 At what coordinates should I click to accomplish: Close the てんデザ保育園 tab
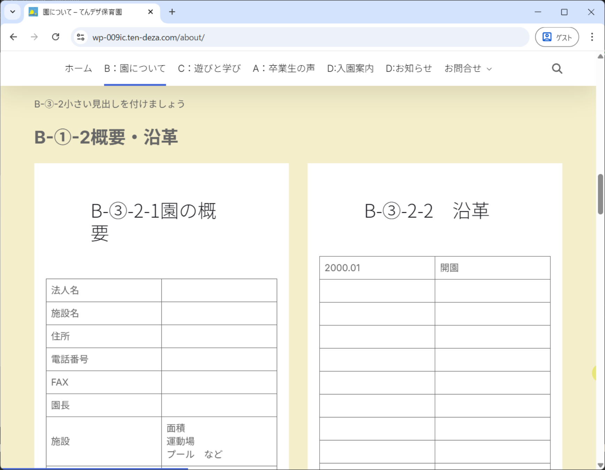151,12
